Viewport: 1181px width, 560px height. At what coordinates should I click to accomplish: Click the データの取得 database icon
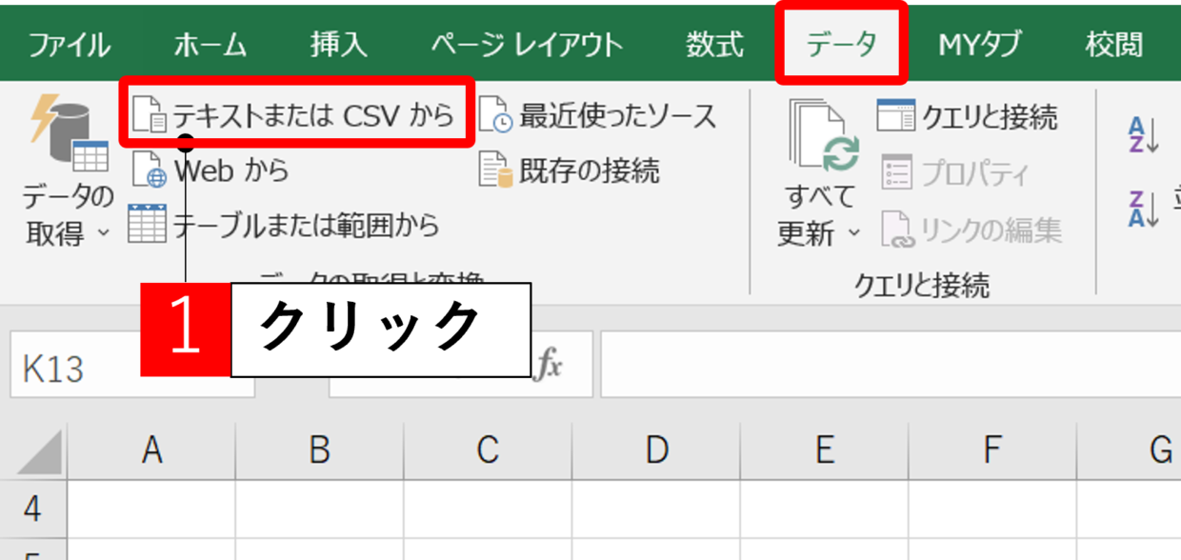(68, 132)
